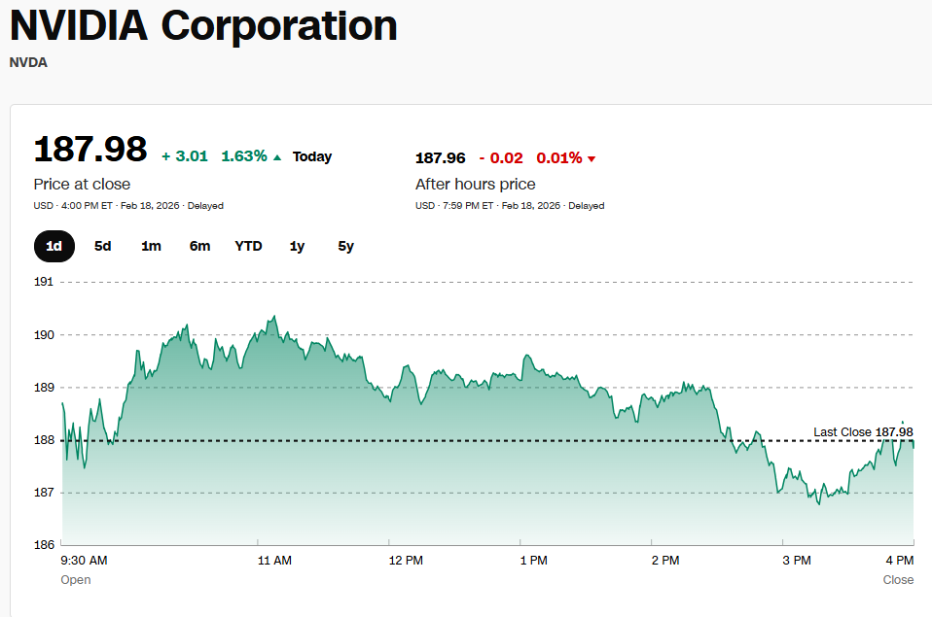Click the after hours price 187.96
The height and width of the screenshot is (617, 932).
pyautogui.click(x=441, y=157)
